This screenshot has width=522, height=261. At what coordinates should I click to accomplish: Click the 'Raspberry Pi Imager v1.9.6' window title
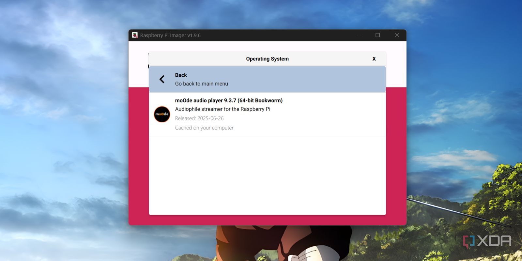(170, 35)
